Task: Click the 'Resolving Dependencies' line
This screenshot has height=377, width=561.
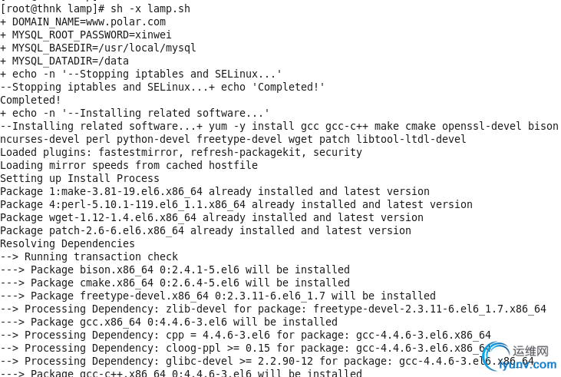Action: [68, 243]
